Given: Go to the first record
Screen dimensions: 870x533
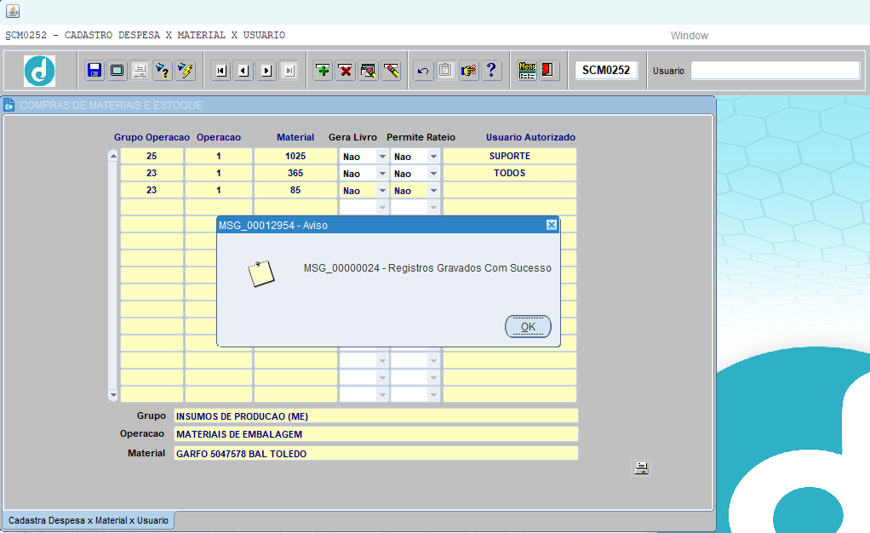Looking at the screenshot, I should point(221,71).
